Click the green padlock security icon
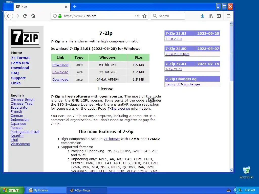Image resolution: width=259 pixels, height=194 pixels. coord(60,16)
